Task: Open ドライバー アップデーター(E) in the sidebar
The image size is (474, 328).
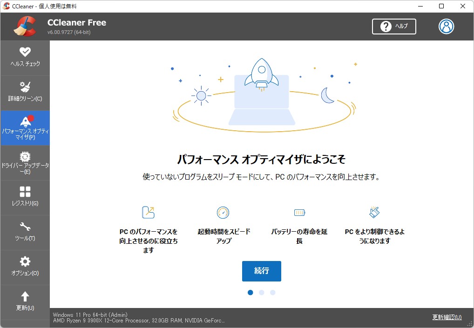Action: pyautogui.click(x=25, y=161)
